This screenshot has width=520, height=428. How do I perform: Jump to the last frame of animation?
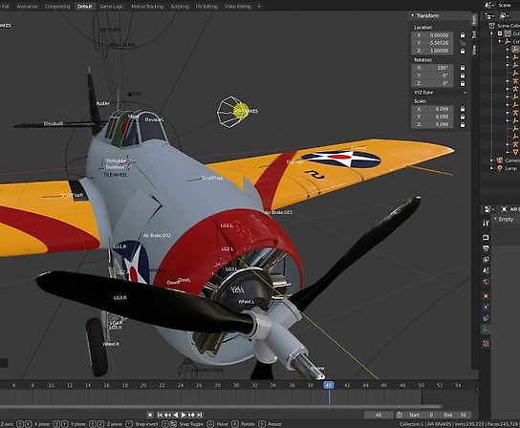(x=200, y=415)
